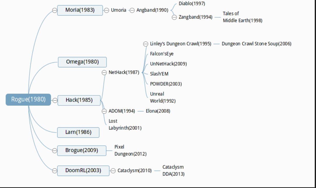
Task: Collapse the Cataclysm(2010) branch
Action: pyautogui.click(x=113, y=171)
